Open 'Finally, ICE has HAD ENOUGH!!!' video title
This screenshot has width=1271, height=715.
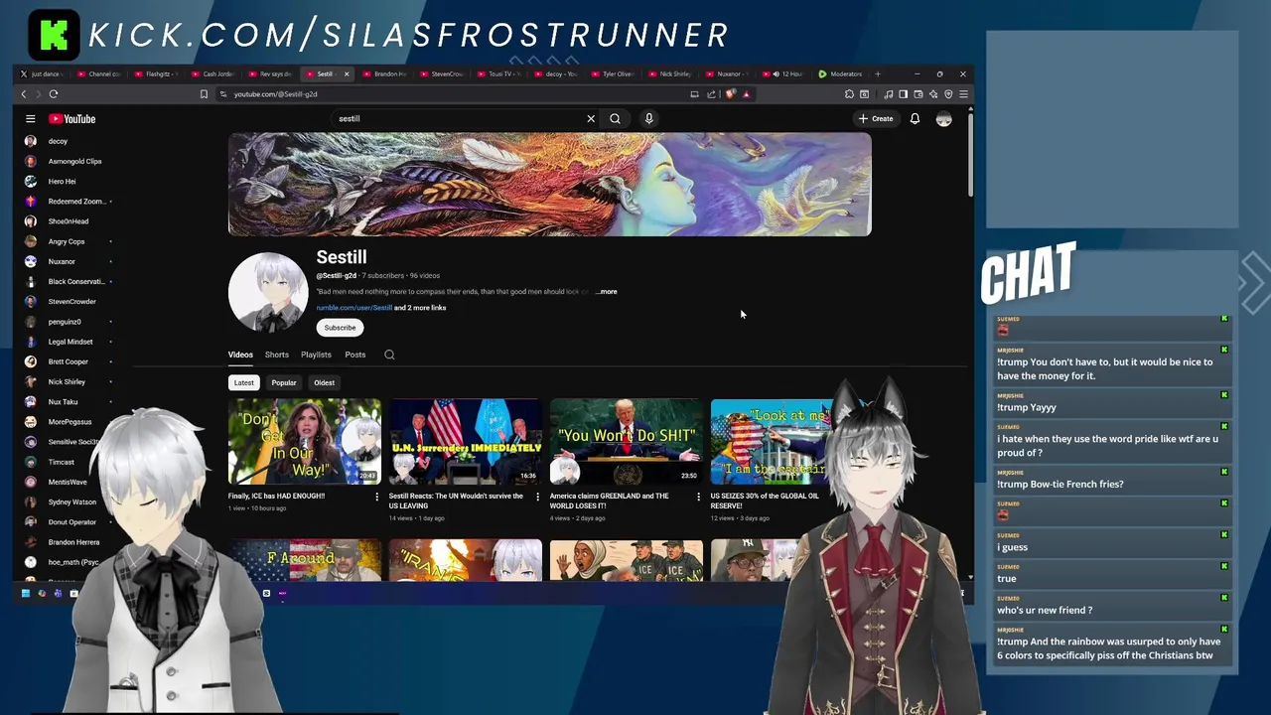pyautogui.click(x=276, y=496)
